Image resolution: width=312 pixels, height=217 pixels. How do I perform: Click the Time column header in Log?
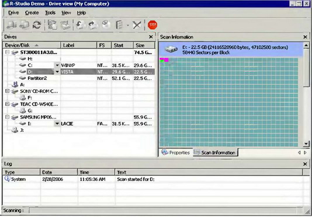(96, 172)
